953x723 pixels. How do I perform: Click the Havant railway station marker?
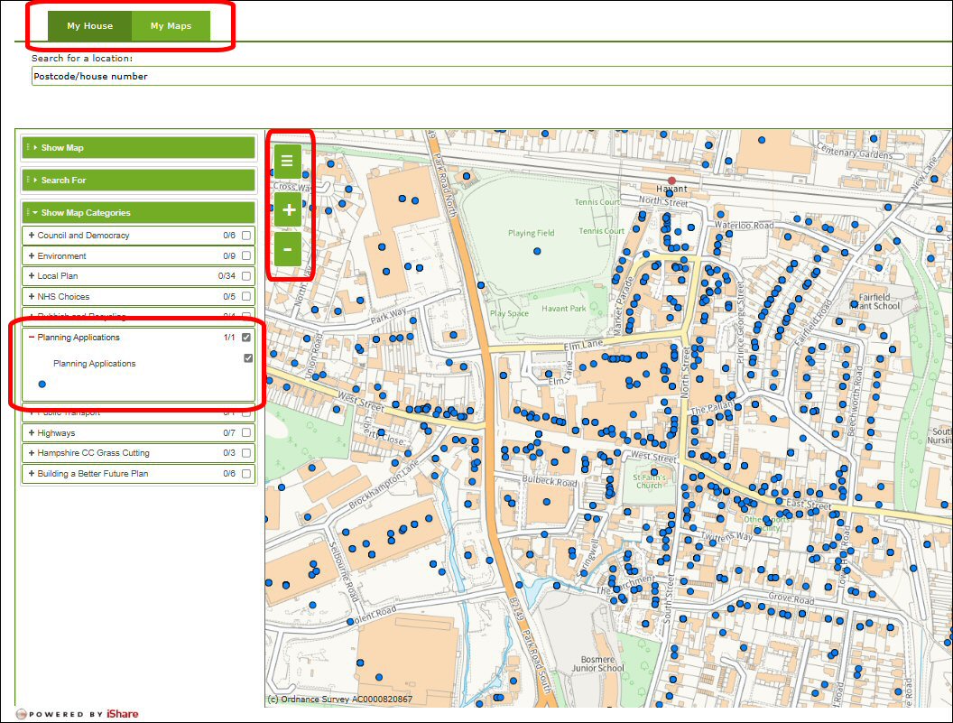tap(671, 181)
